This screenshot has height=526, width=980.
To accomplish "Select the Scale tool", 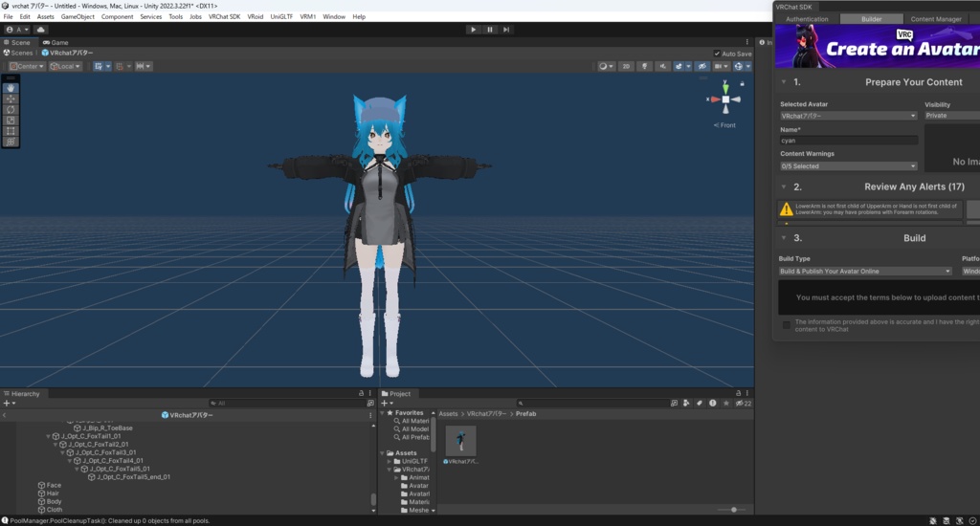I will [x=11, y=120].
